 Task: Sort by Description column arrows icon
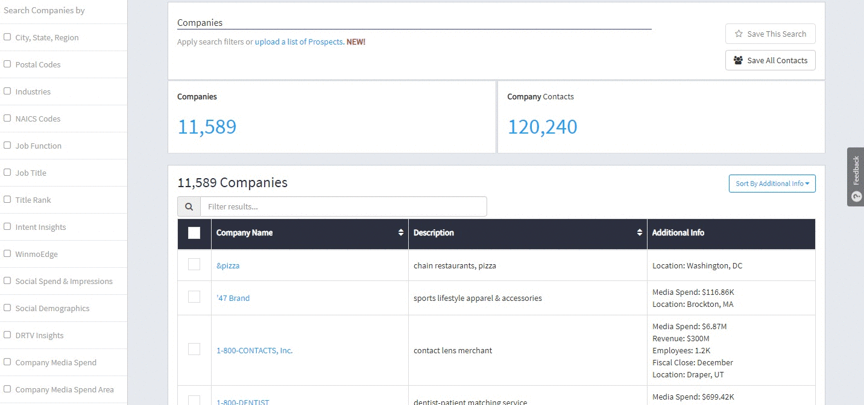[x=640, y=233]
